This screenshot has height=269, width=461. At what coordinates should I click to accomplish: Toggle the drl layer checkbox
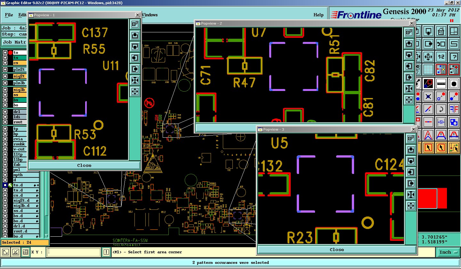(x=5, y=112)
